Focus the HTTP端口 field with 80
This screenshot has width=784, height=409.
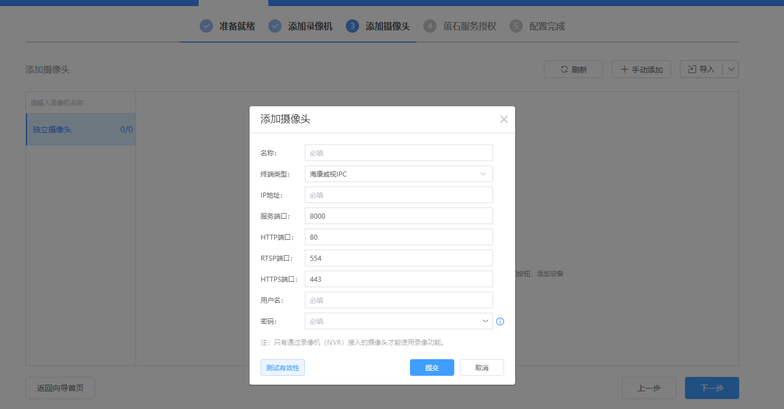click(398, 237)
